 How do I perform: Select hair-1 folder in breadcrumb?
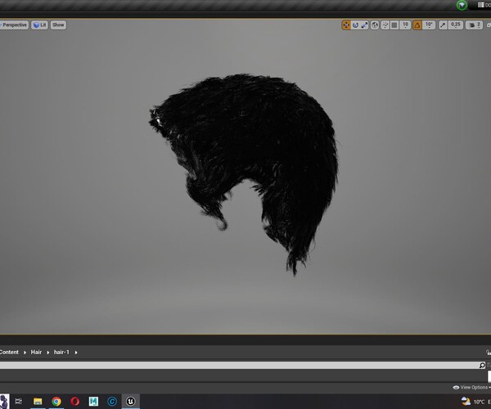(61, 352)
